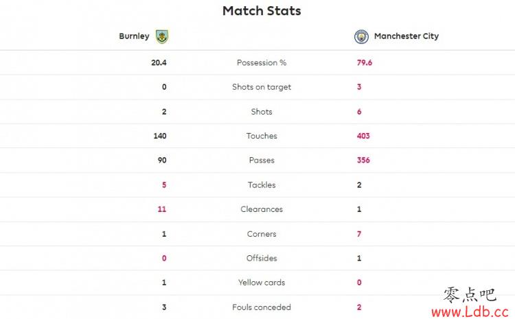
Task: Select the Burnley team name
Action: click(x=134, y=36)
